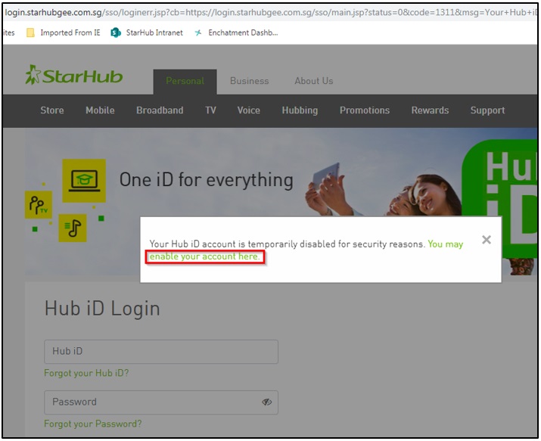Click the Hub iD Login heading
Viewport: 541px width, 441px height.
point(102,309)
